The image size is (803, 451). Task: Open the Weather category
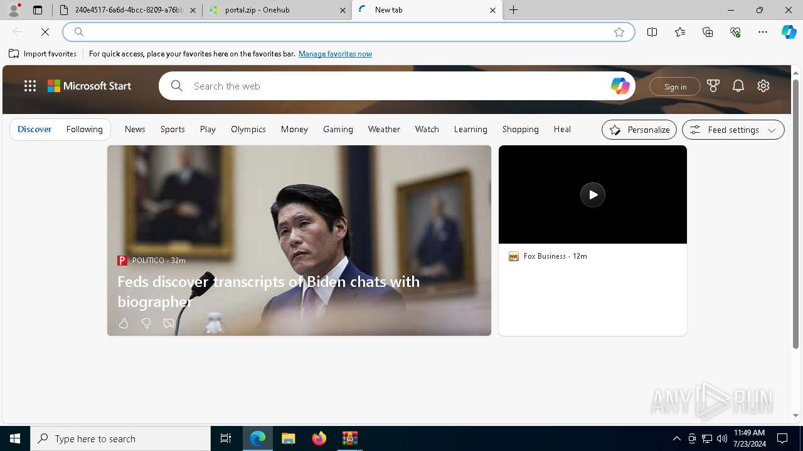[384, 129]
